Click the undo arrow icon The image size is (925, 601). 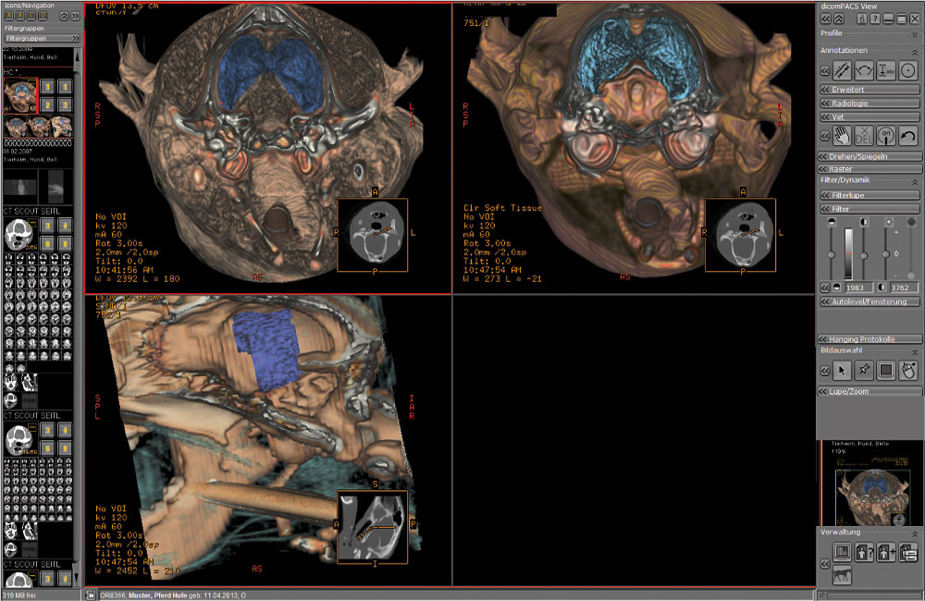pos(908,136)
